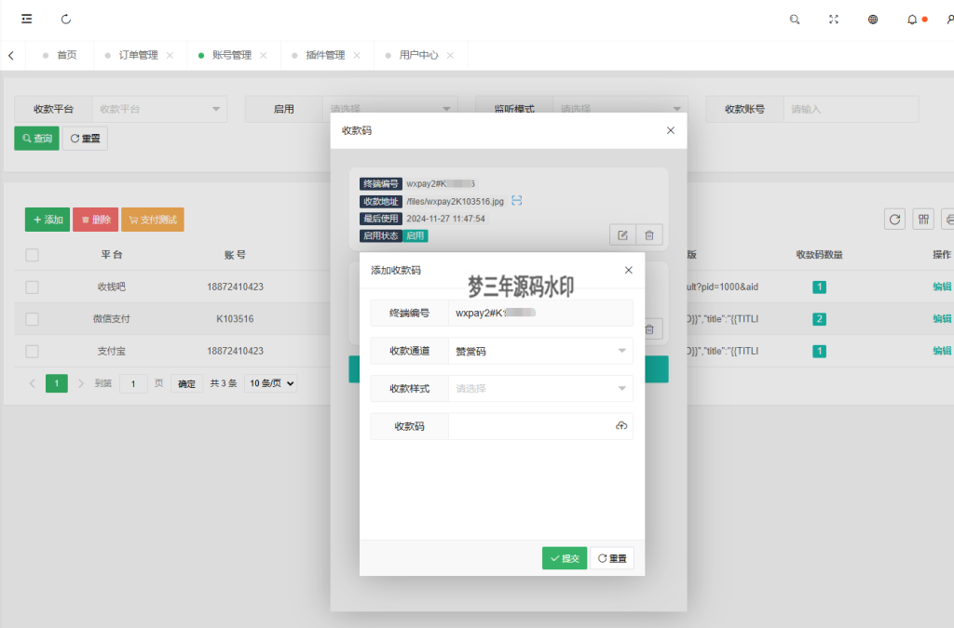Close the 用户中心 tab
Screen dimensions: 954x628
click(x=450, y=55)
